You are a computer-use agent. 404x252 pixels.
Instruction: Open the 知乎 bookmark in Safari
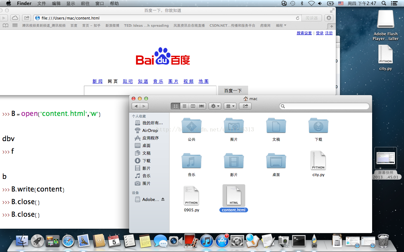[x=91, y=26]
